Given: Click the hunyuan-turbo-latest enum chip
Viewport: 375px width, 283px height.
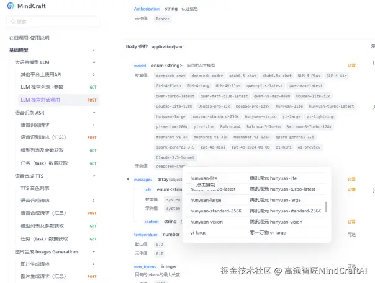Looking at the screenshot, I should (332, 107).
